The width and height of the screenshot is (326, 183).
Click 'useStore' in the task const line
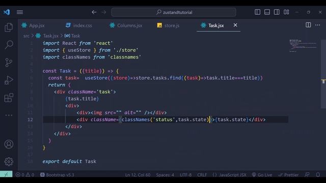pos(96,78)
